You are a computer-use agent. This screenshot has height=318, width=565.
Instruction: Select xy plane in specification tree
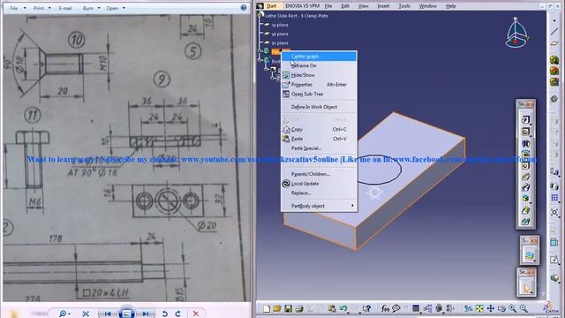pos(280,25)
